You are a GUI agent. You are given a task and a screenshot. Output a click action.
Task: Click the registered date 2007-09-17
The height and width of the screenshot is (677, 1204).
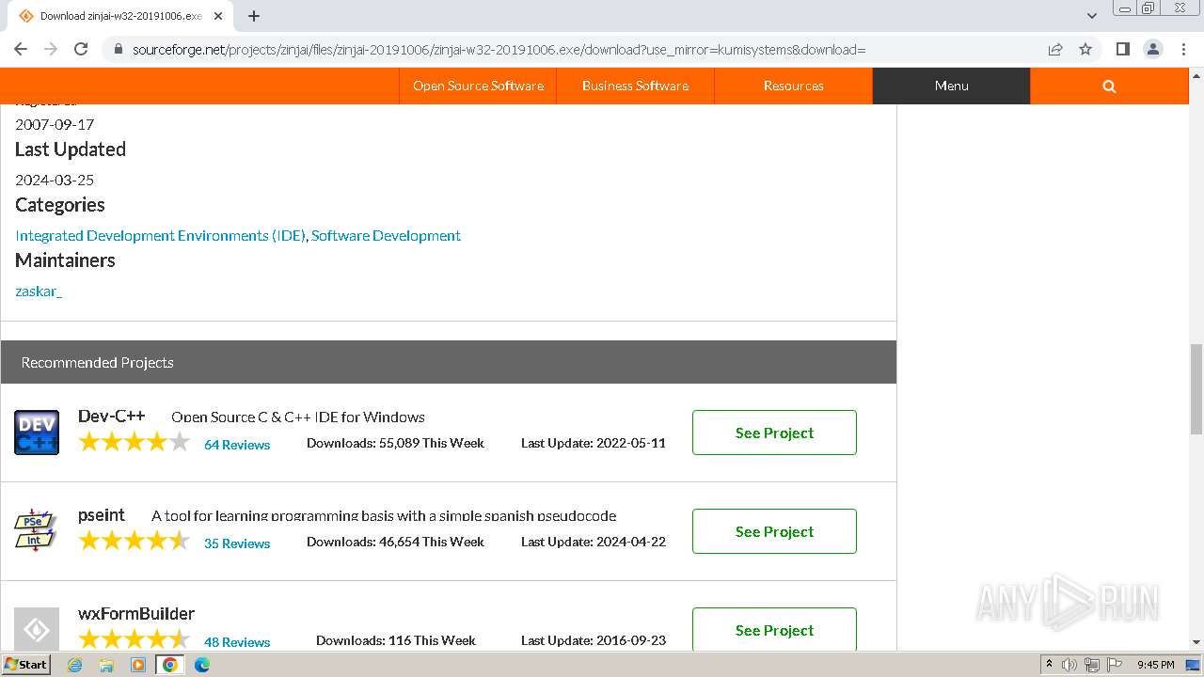[55, 124]
